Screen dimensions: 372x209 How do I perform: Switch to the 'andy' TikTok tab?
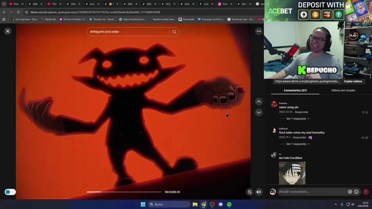click(206, 4)
